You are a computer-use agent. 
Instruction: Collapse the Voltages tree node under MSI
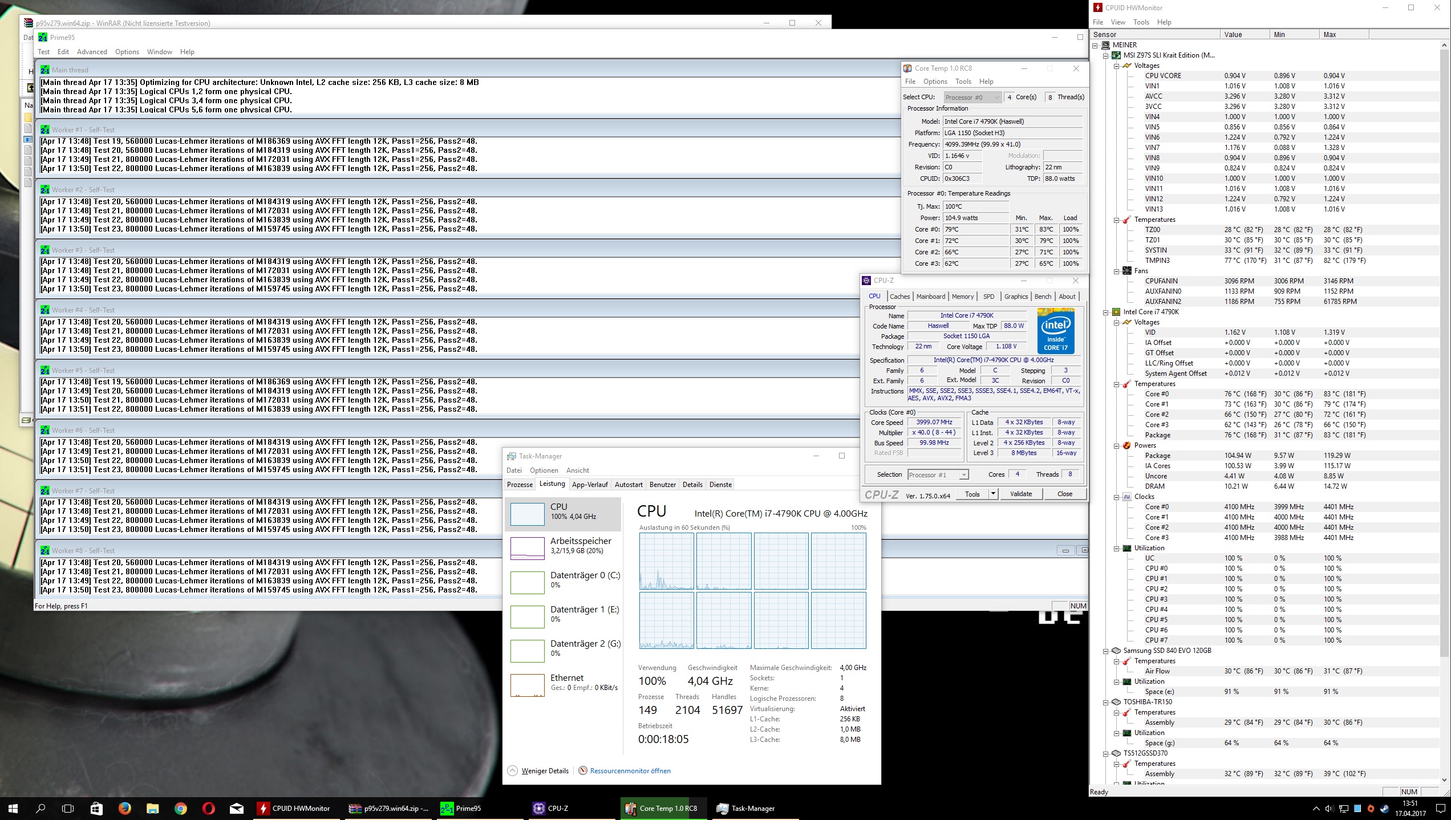(x=1116, y=66)
